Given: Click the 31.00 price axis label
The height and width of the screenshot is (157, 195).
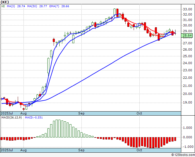Looking at the screenshot, I should coord(188,20).
